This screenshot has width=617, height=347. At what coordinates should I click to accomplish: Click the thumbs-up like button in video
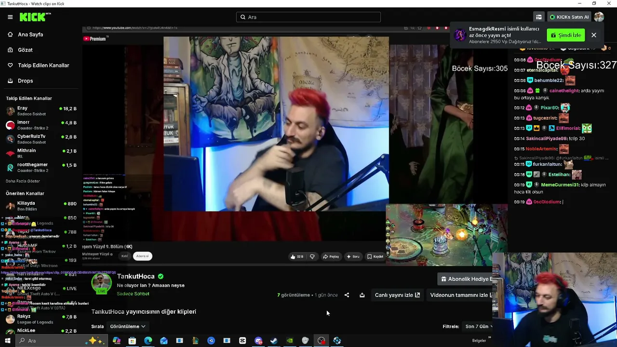297,256
